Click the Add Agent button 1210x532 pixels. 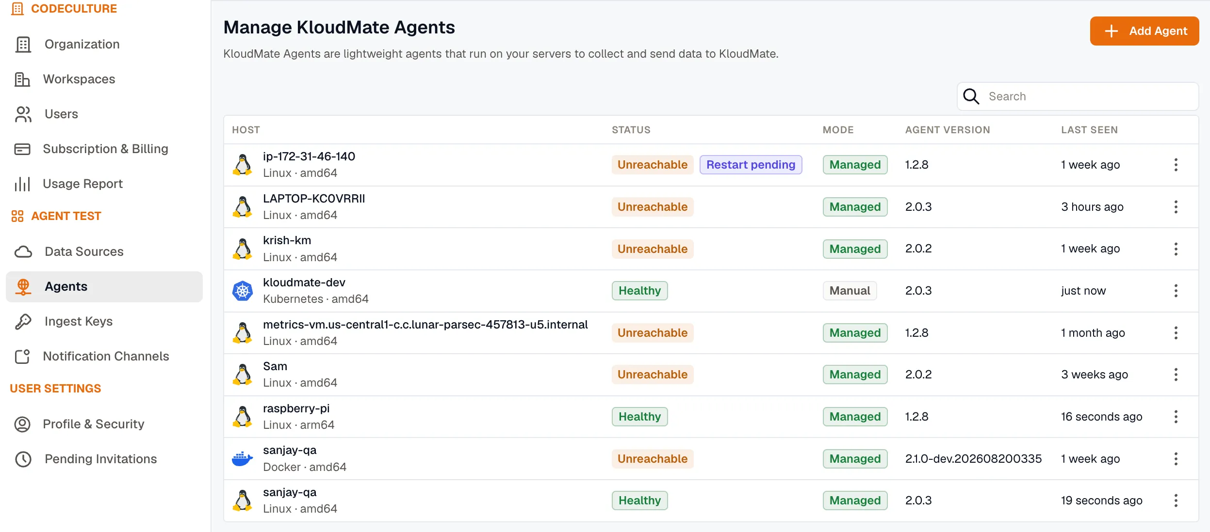coord(1145,31)
